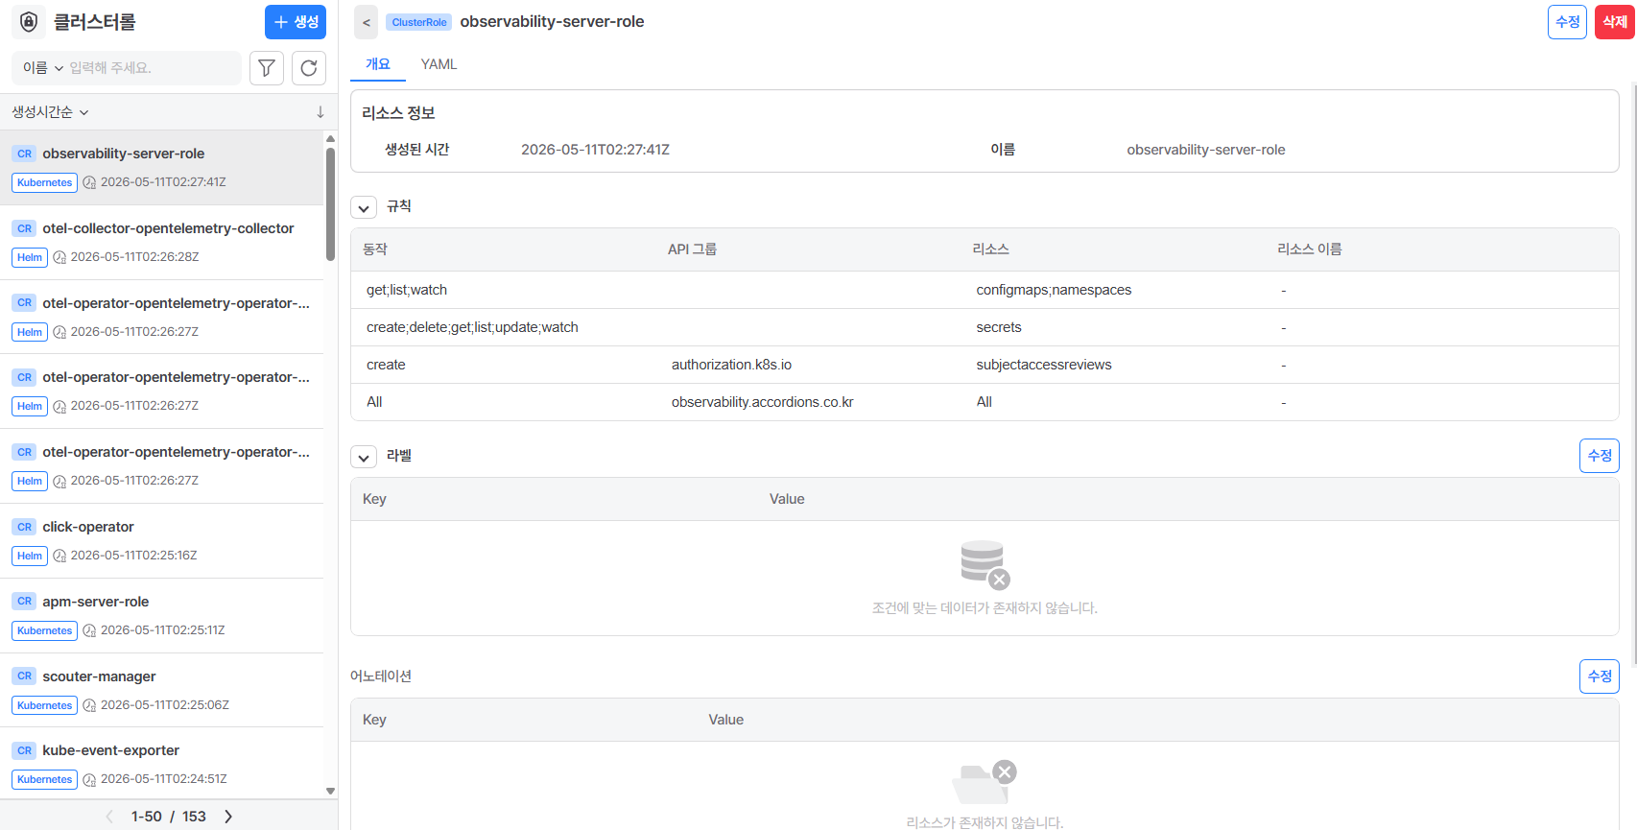This screenshot has width=1637, height=830.
Task: Click CR badge of apm-server-role
Action: point(25,602)
